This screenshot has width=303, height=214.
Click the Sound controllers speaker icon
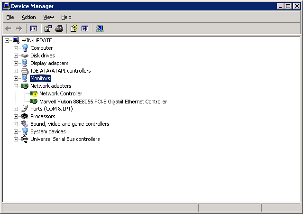(25, 124)
